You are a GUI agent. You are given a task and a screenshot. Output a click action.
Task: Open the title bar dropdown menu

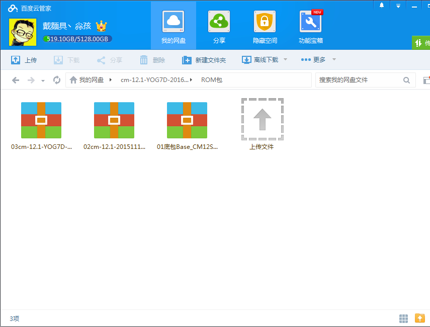[398, 6]
